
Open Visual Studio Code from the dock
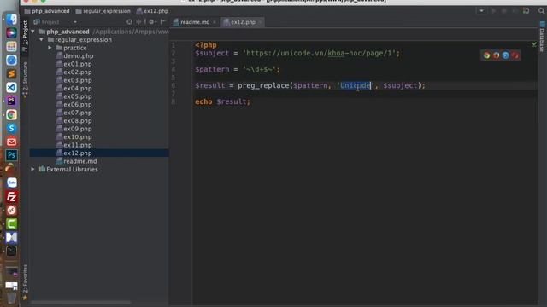[11, 87]
